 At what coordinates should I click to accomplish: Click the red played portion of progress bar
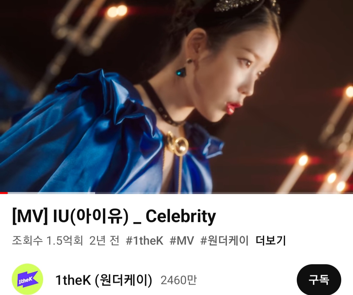[4, 193]
